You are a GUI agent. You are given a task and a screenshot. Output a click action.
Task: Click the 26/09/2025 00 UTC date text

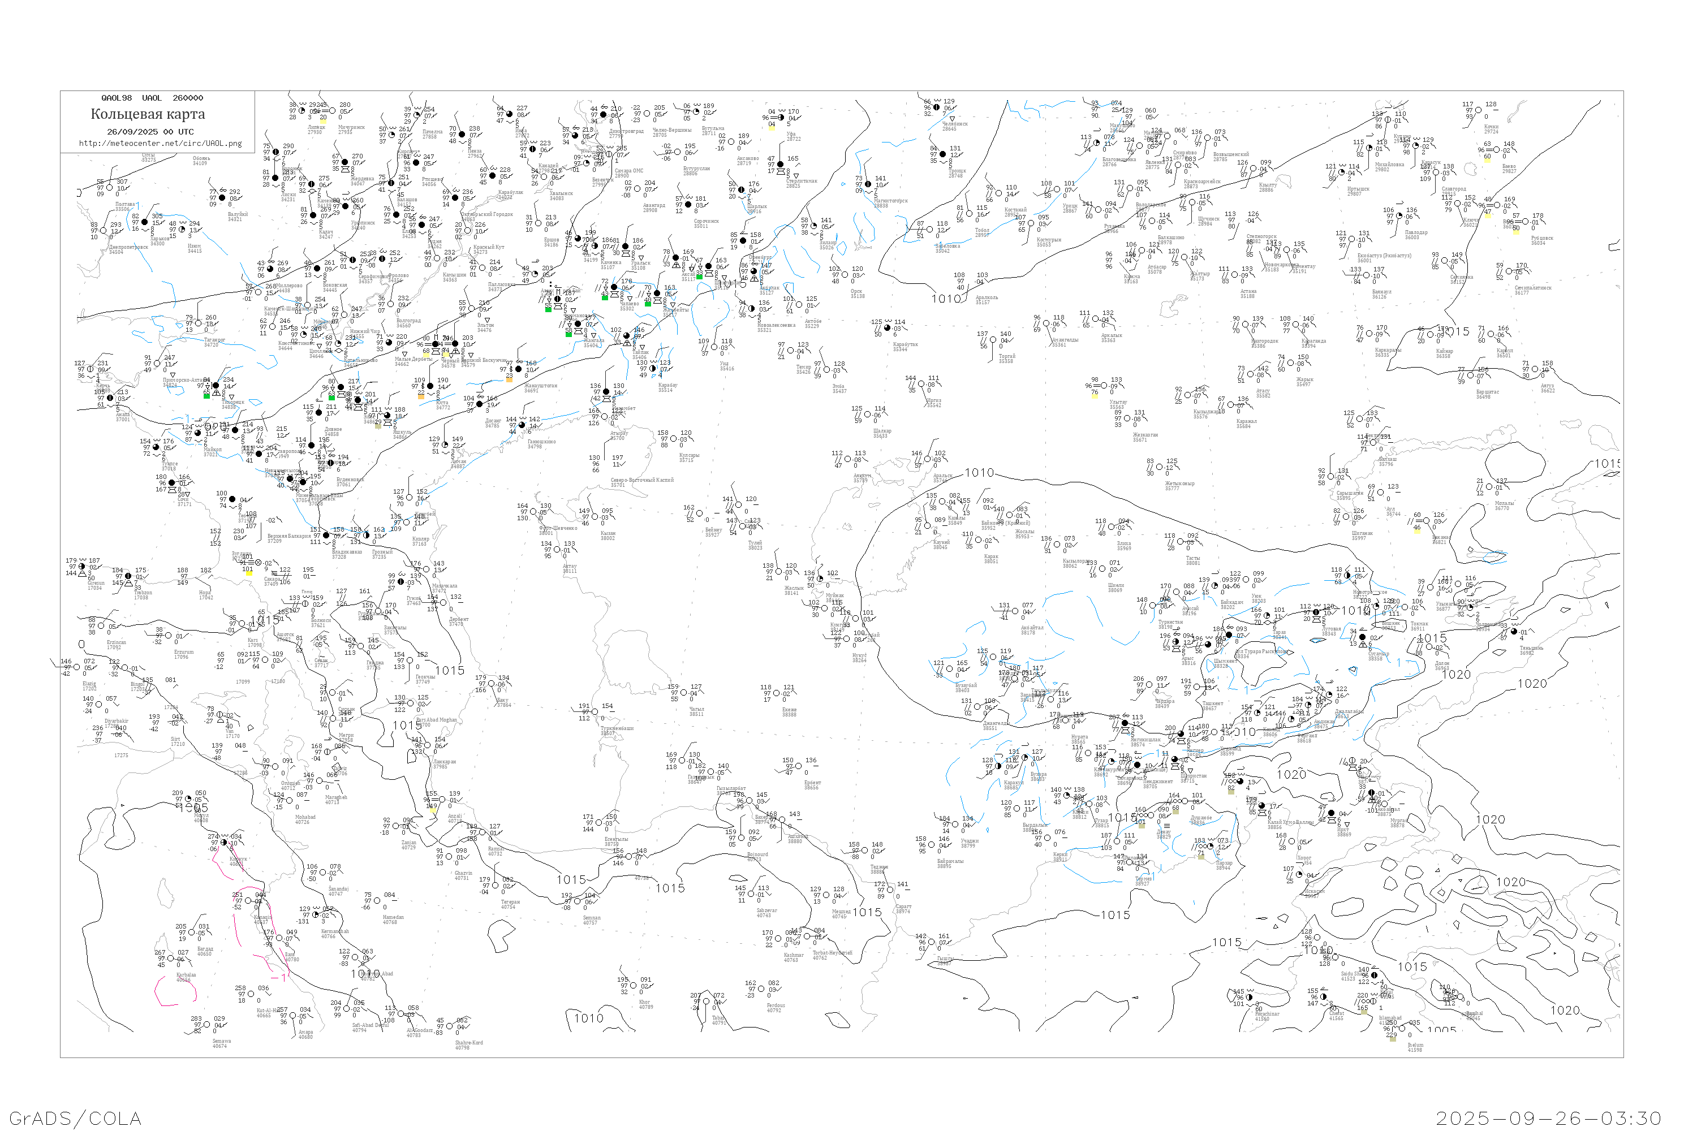point(150,131)
